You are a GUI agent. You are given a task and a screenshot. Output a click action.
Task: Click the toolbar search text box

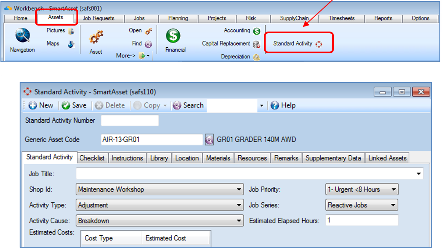tap(232, 105)
